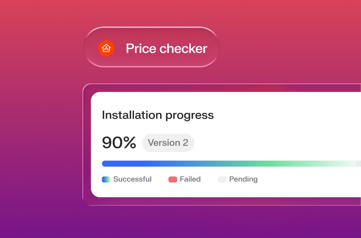Click the "Price checker" text label
Image resolution: width=361 pixels, height=238 pixels.
[166, 48]
